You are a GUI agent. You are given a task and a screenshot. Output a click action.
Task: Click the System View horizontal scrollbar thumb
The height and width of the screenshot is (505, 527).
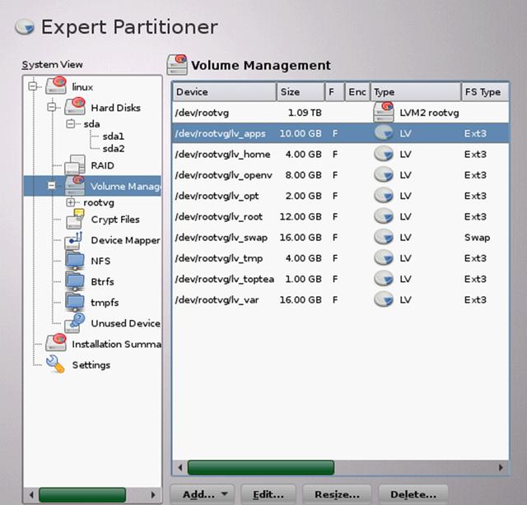pyautogui.click(x=82, y=495)
